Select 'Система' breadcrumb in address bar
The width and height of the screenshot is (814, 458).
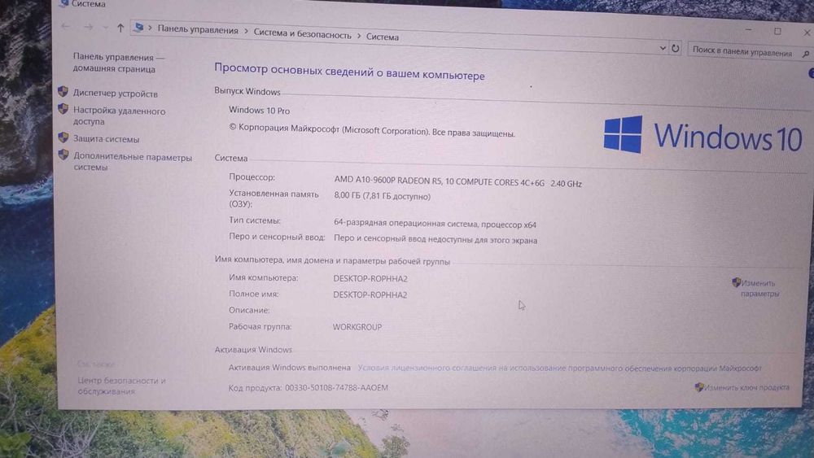383,37
